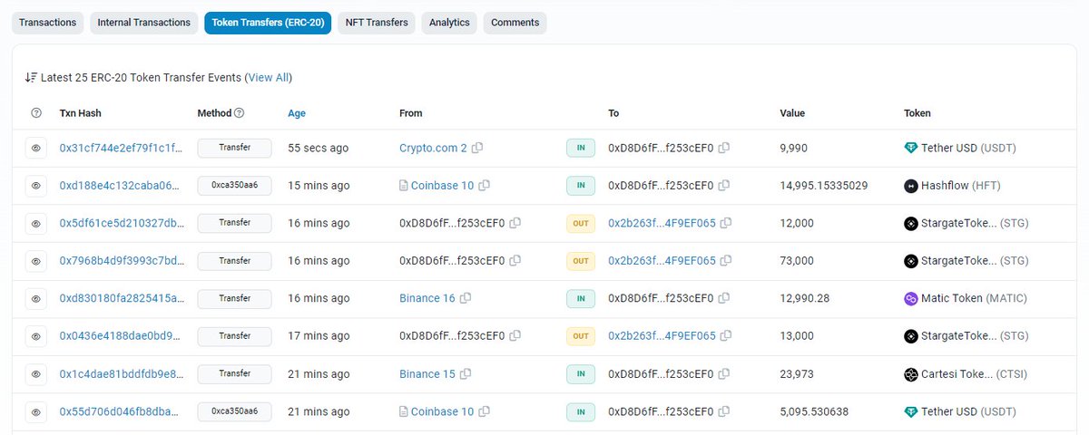Open txn hash 0x0436e4188dae0bd9

122,336
